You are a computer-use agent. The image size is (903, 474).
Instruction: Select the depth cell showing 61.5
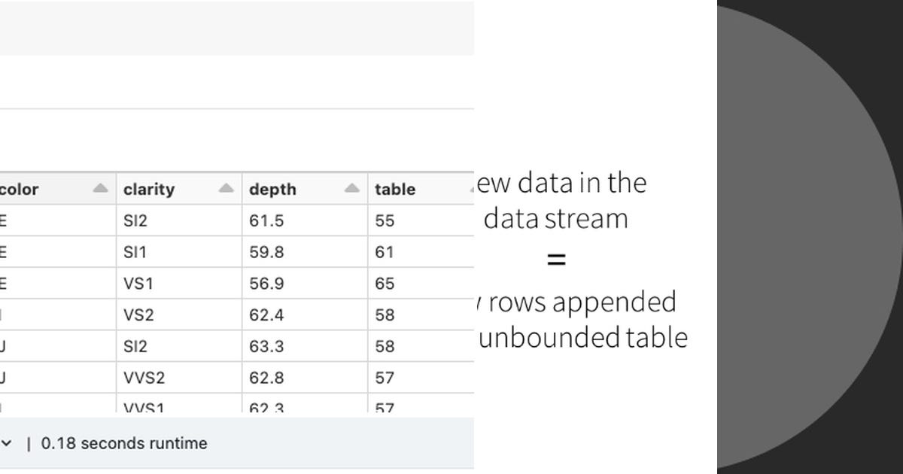266,220
